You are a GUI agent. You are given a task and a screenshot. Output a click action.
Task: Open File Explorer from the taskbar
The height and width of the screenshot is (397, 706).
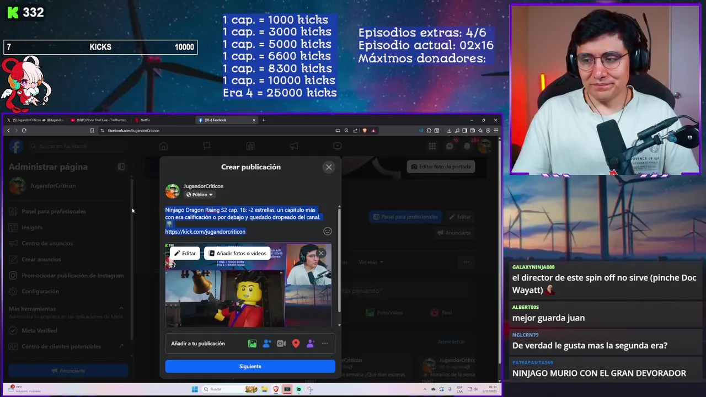point(264,389)
